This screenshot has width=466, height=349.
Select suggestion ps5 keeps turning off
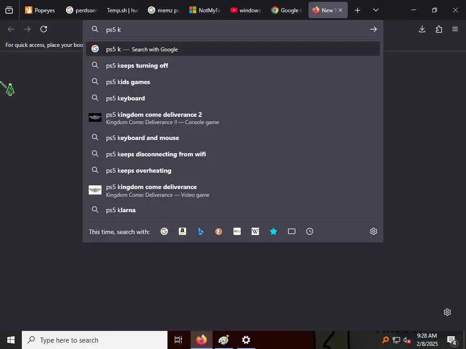point(233,65)
